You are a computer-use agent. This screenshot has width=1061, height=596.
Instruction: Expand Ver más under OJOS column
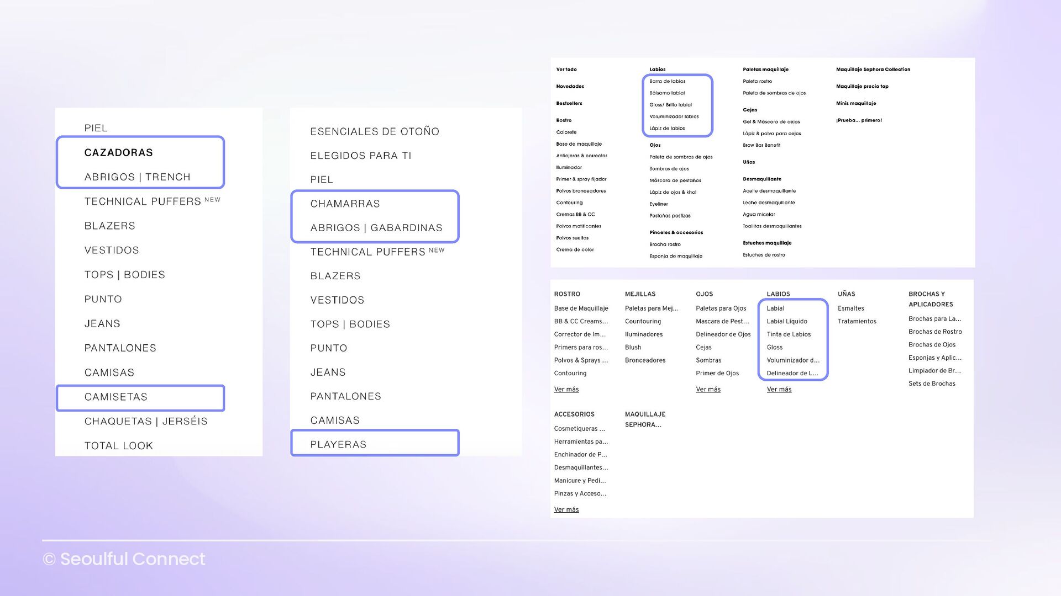point(707,390)
